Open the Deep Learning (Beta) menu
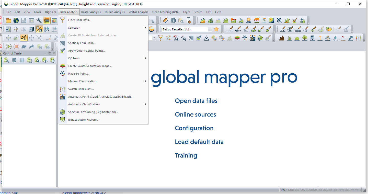Screen dimensions: 368x194 (166, 12)
